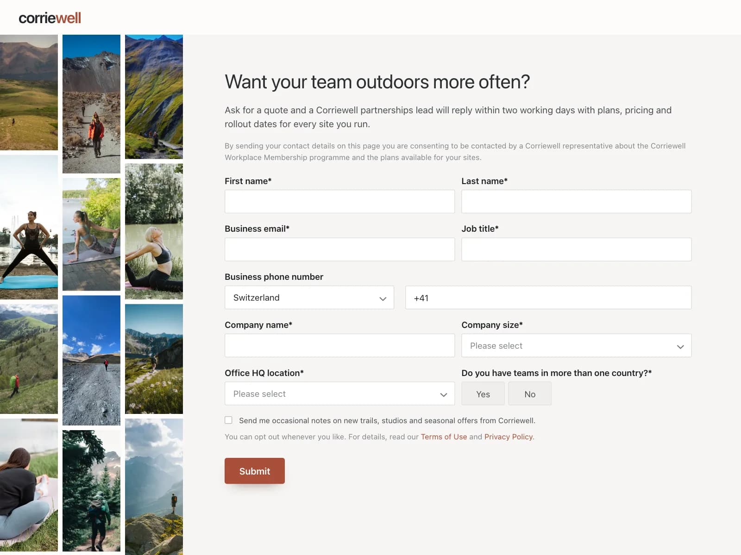Select Yes for teams in multiple countries
The height and width of the screenshot is (555, 741).
(483, 394)
